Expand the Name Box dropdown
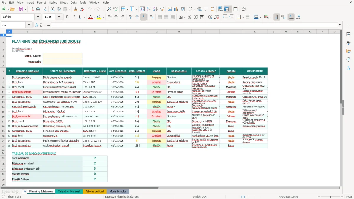This screenshot has width=354, height=199. 29,25
